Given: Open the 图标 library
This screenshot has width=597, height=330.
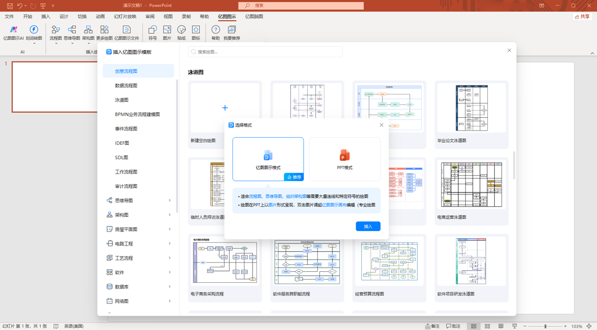Looking at the screenshot, I should point(196,32).
